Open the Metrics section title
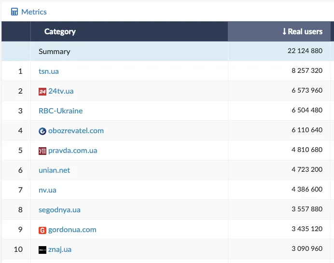The height and width of the screenshot is (263, 334). tap(34, 12)
